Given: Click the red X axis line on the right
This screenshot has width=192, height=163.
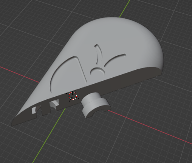Looking at the screenshot, I should pyautogui.click(x=151, y=127).
